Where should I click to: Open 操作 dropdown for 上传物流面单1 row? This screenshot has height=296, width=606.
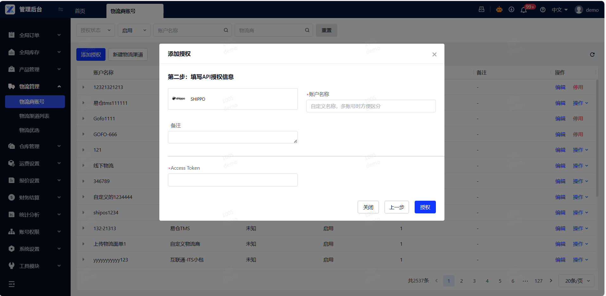point(580,244)
